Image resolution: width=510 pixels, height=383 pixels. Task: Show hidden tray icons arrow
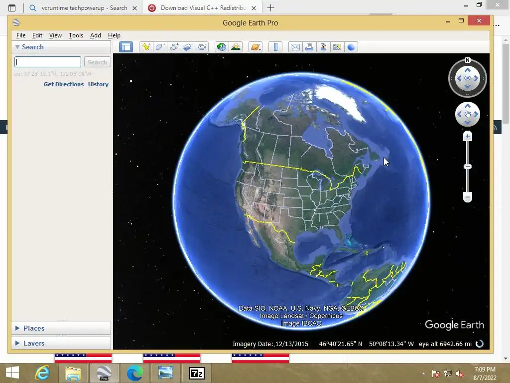423,374
